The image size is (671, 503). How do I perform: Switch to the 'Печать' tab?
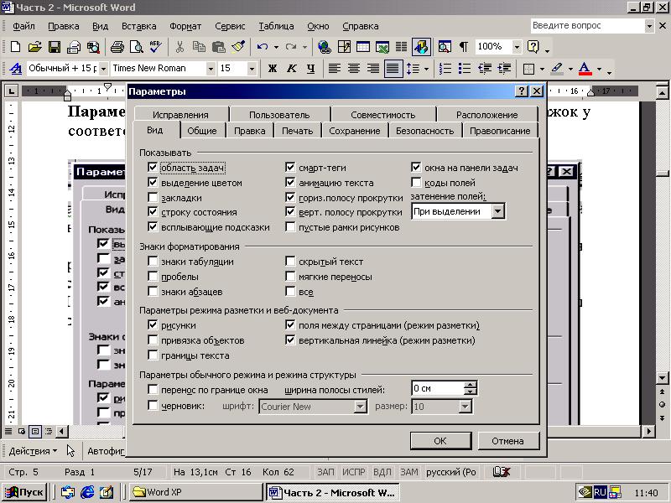click(x=298, y=131)
